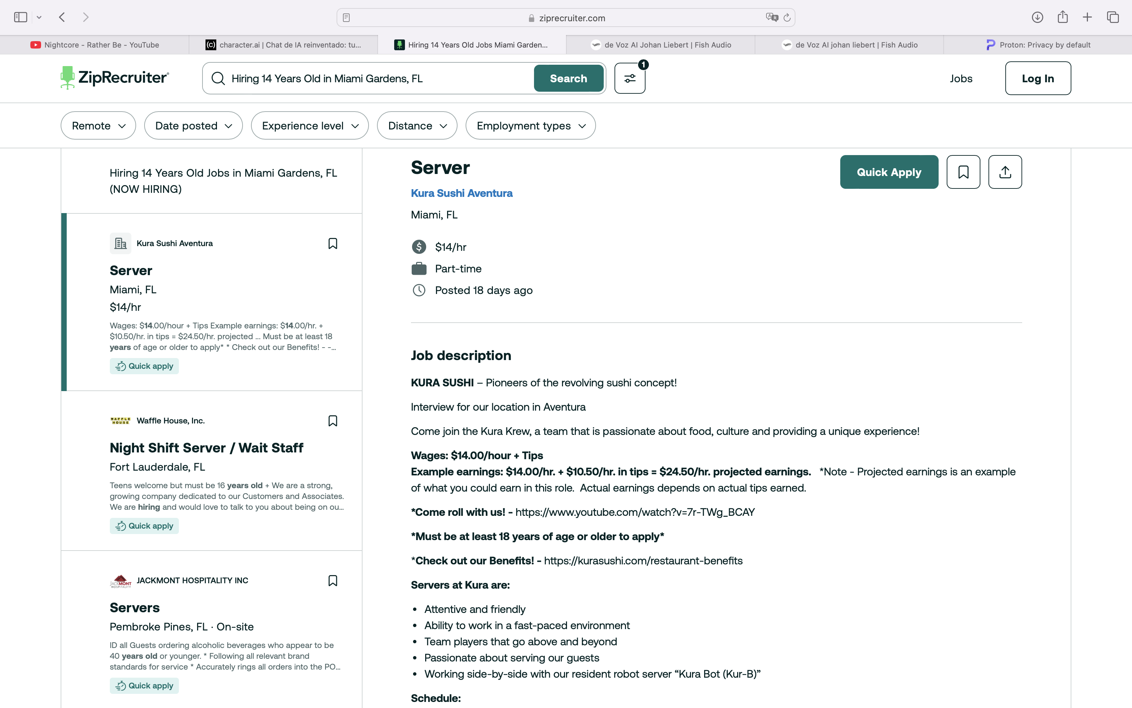Show Safari tab overview
This screenshot has width=1132, height=708.
(1113, 17)
